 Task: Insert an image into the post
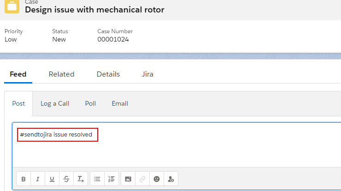[x=128, y=179]
